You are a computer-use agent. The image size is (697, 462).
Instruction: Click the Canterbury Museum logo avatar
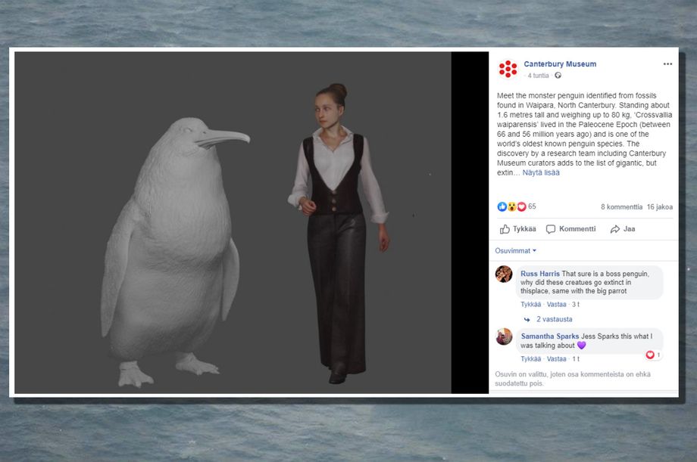pyautogui.click(x=508, y=69)
